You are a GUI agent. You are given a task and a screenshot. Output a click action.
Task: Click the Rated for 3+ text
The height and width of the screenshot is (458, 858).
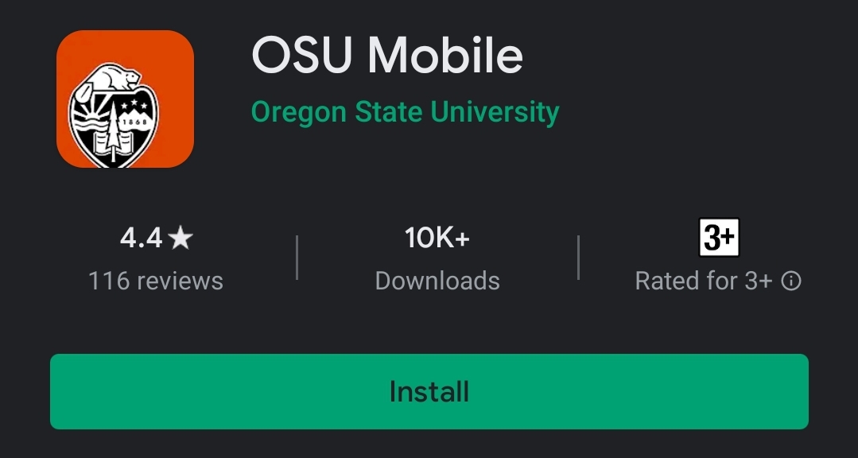704,281
